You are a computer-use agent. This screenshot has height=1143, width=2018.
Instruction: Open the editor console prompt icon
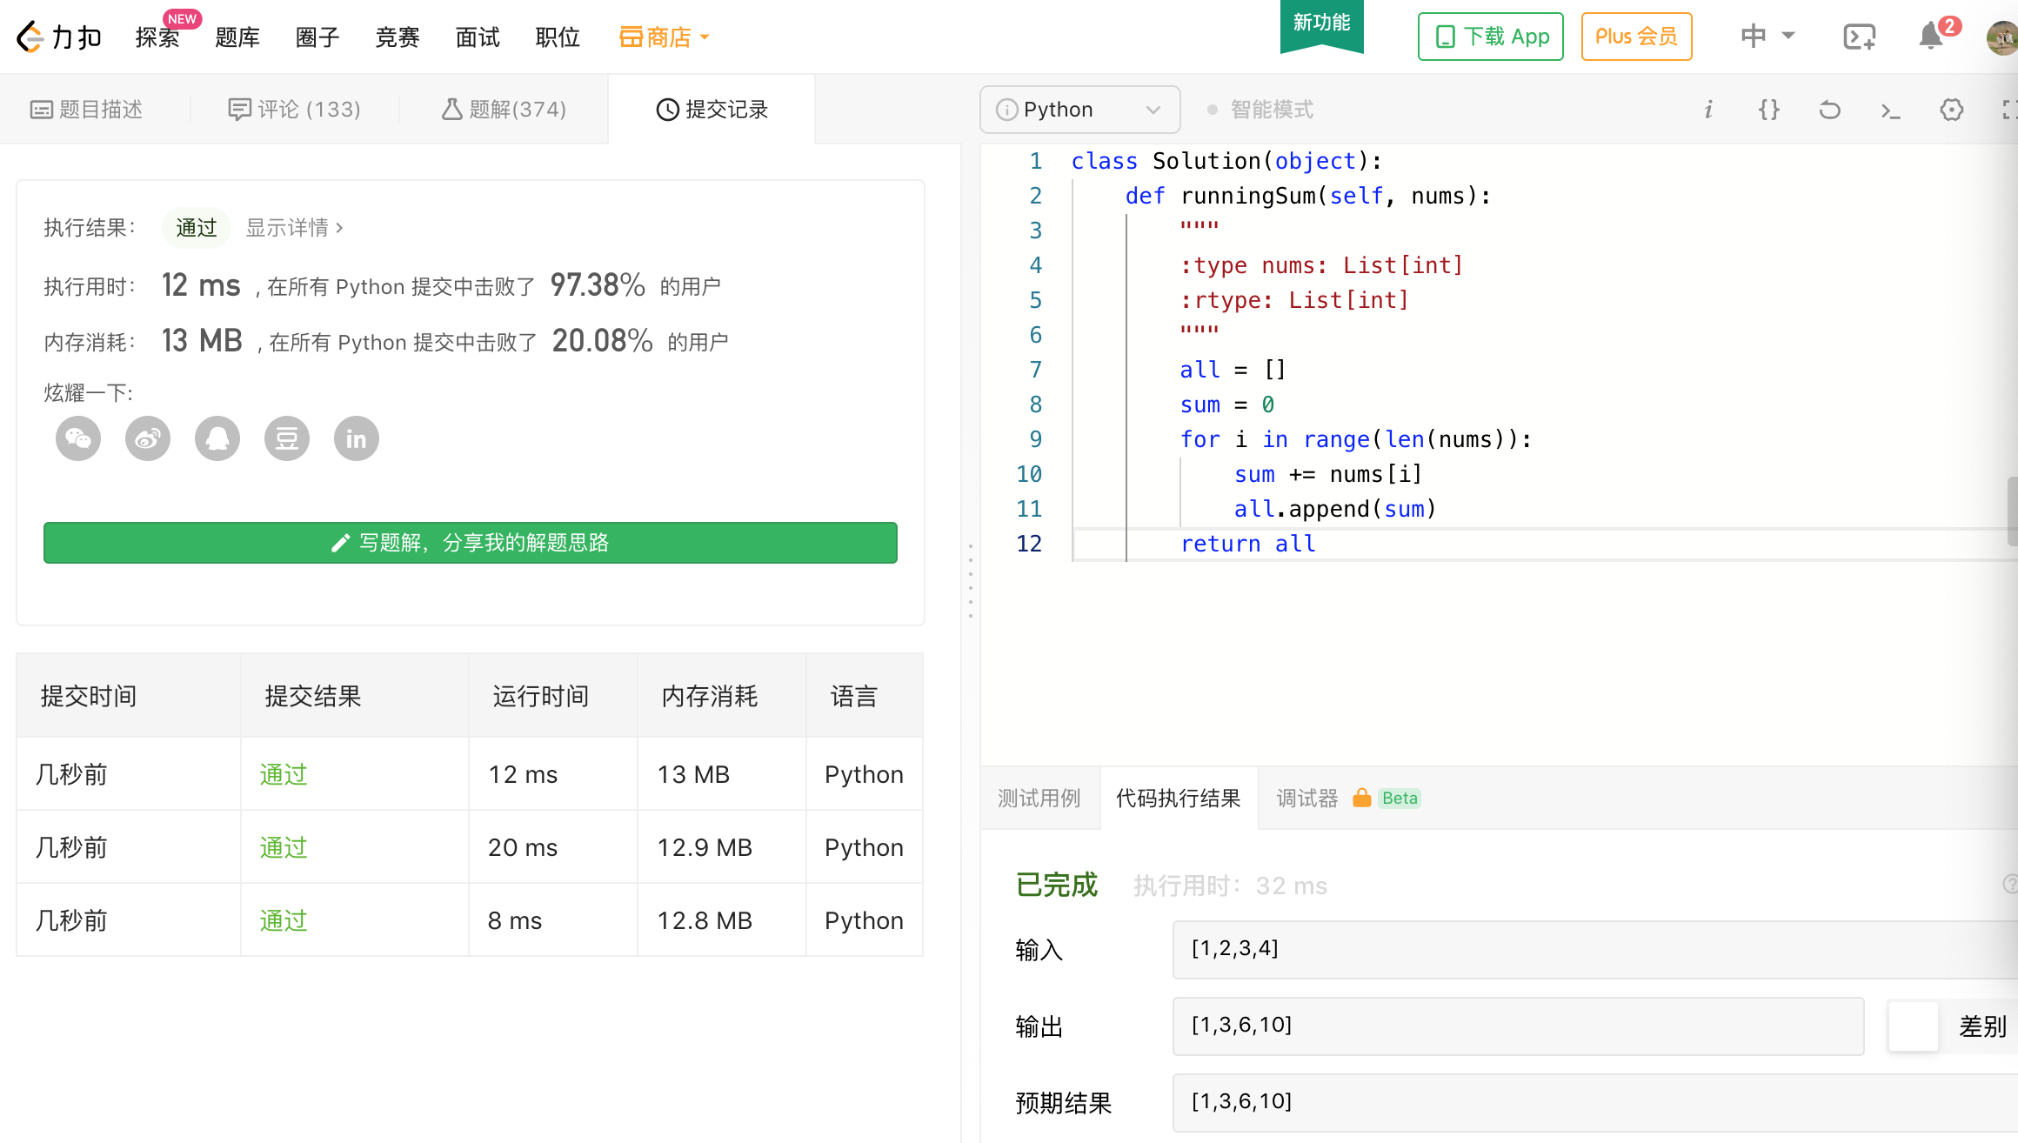pyautogui.click(x=1891, y=110)
